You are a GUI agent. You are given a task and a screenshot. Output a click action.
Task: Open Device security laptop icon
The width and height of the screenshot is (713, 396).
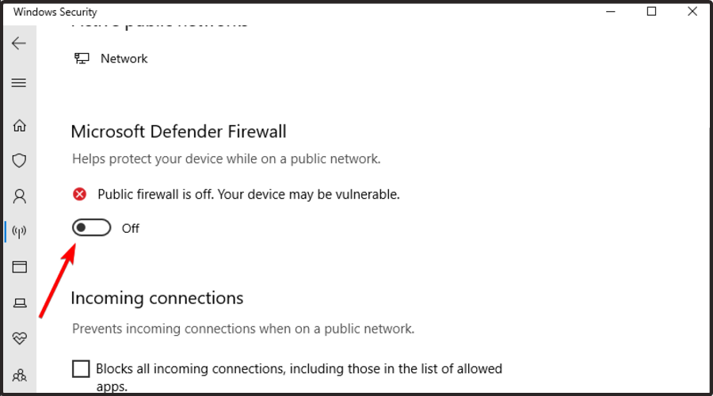20,303
